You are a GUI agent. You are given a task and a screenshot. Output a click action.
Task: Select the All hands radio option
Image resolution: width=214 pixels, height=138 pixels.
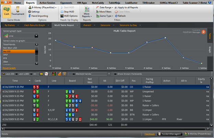point(33,74)
